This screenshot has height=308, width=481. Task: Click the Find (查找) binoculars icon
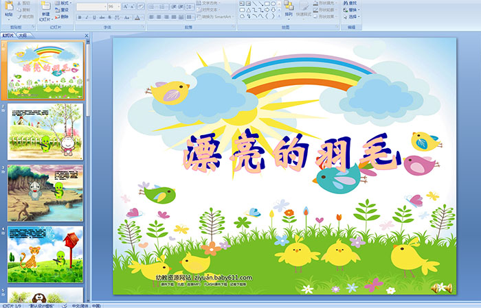[x=345, y=3]
